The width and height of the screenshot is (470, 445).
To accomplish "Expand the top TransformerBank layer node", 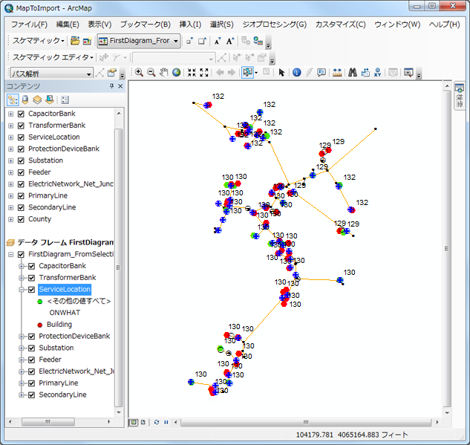I will (10, 126).
